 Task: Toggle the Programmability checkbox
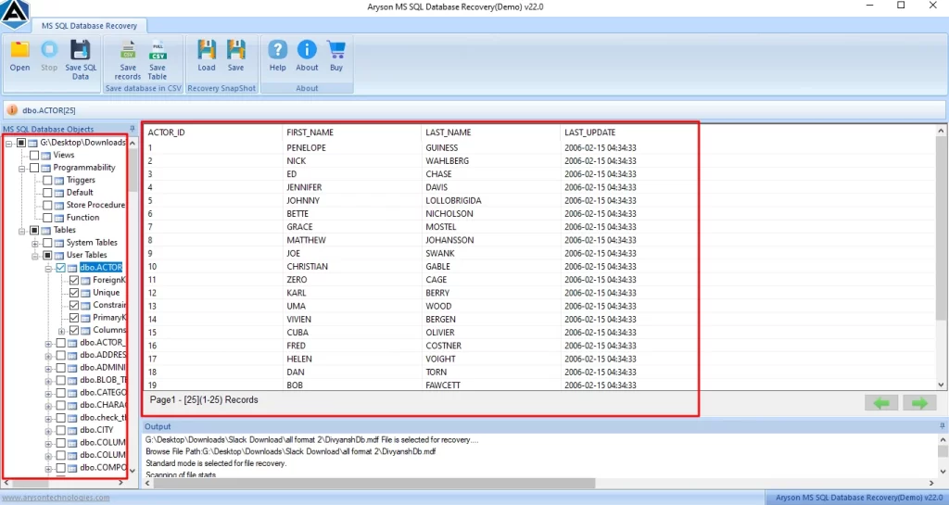pyautogui.click(x=34, y=168)
